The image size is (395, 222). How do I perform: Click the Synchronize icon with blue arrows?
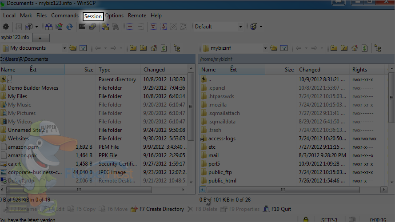coord(69,27)
